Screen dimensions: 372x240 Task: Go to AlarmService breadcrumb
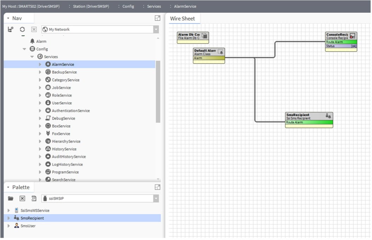(185, 6)
